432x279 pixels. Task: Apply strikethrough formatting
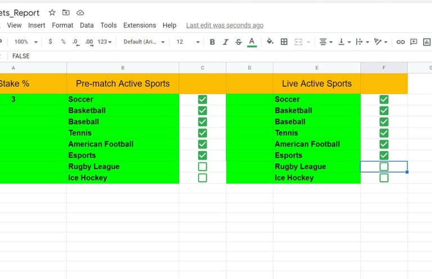(238, 42)
